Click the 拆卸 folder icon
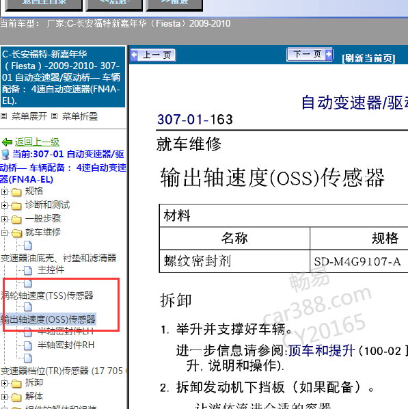408x409 pixels. click(16, 384)
